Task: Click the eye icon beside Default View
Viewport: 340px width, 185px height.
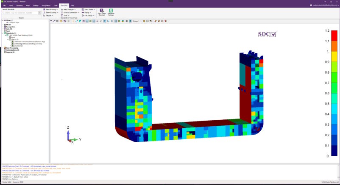Action: point(7,22)
